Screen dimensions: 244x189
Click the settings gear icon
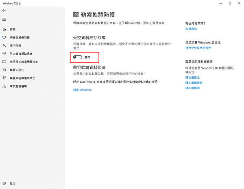tap(4, 183)
